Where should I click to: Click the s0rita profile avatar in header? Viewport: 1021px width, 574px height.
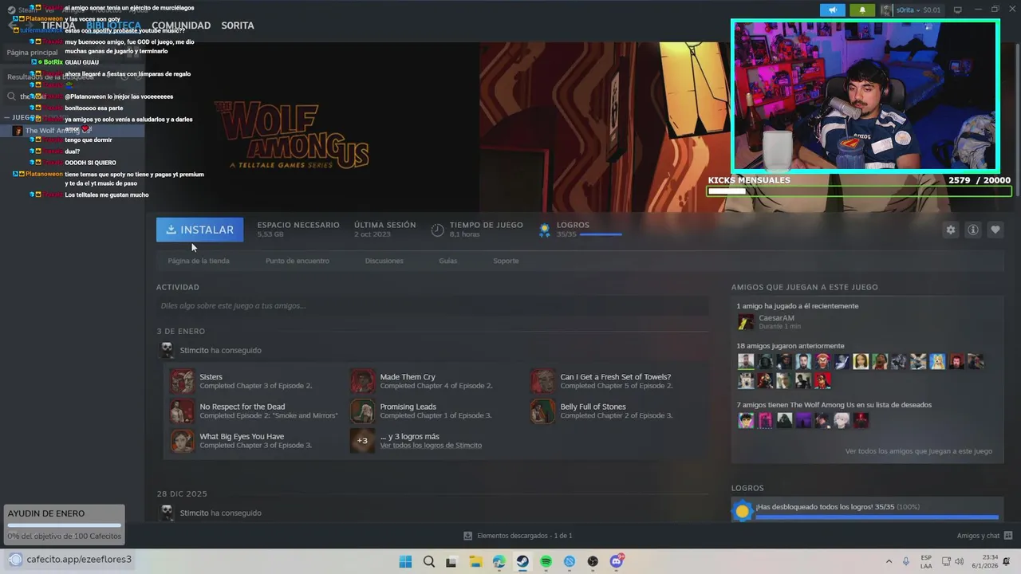(x=886, y=10)
